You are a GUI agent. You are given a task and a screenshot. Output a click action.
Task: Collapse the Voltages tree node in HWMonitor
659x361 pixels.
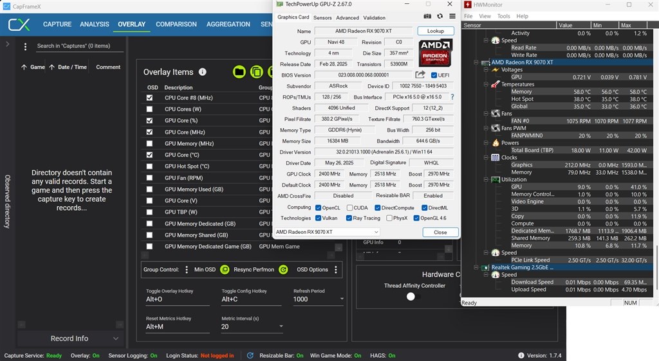pos(486,69)
